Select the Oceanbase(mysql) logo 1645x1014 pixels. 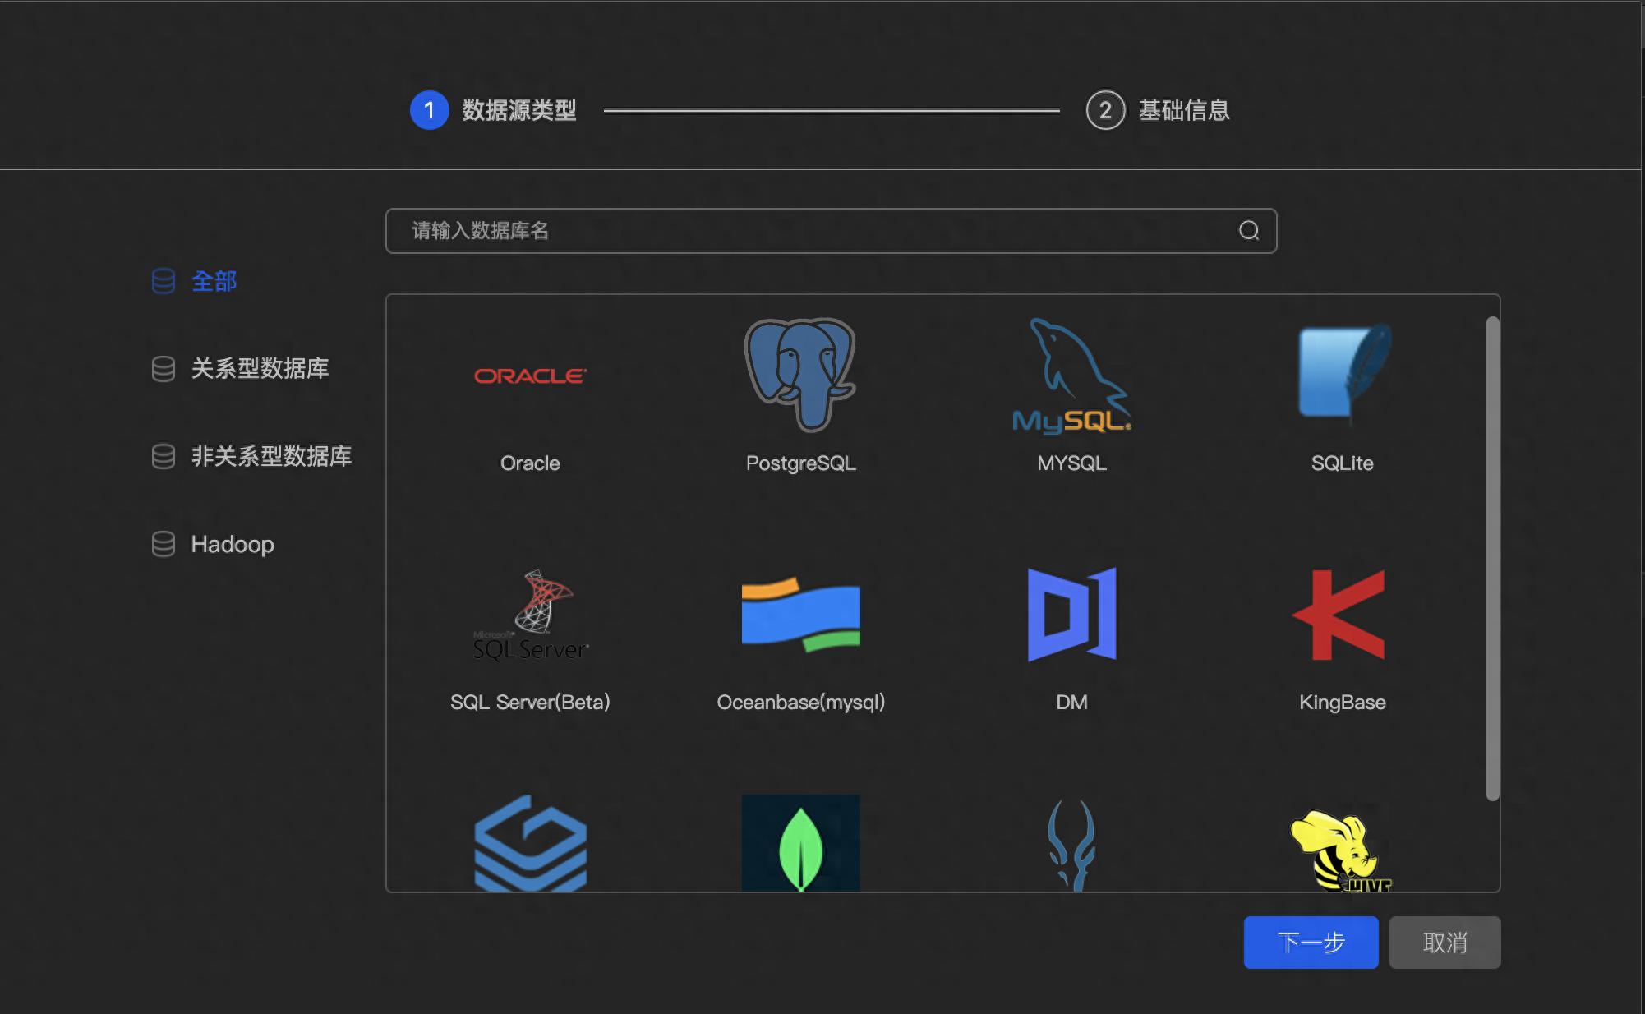tap(800, 614)
